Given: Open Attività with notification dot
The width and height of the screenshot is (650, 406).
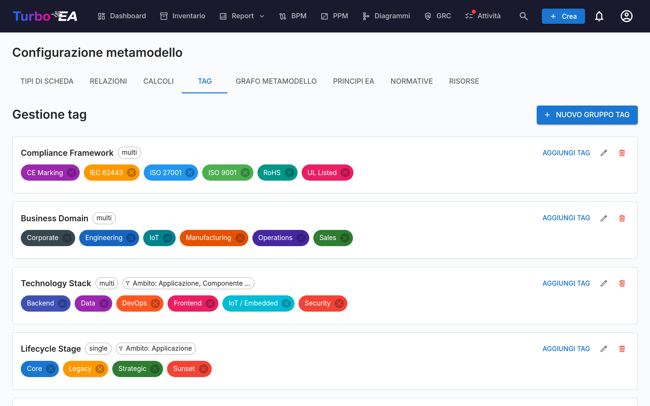Looking at the screenshot, I should click(x=483, y=16).
